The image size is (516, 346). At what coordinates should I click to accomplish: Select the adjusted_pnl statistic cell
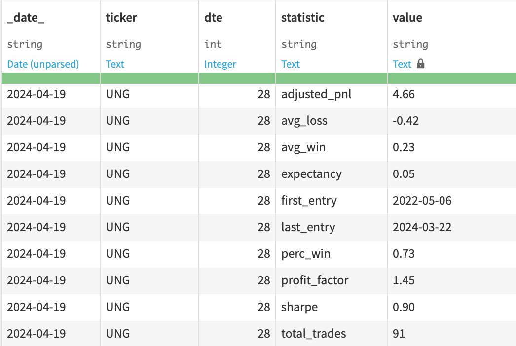[316, 94]
